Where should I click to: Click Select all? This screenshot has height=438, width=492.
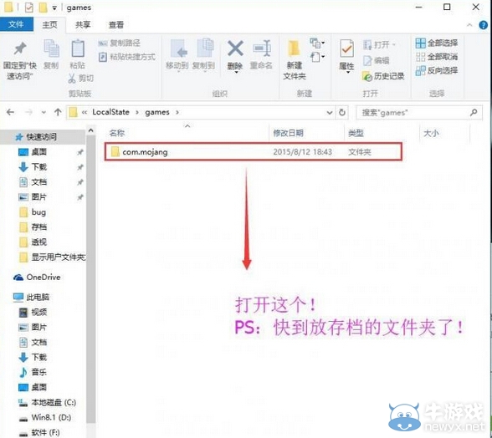pos(437,43)
